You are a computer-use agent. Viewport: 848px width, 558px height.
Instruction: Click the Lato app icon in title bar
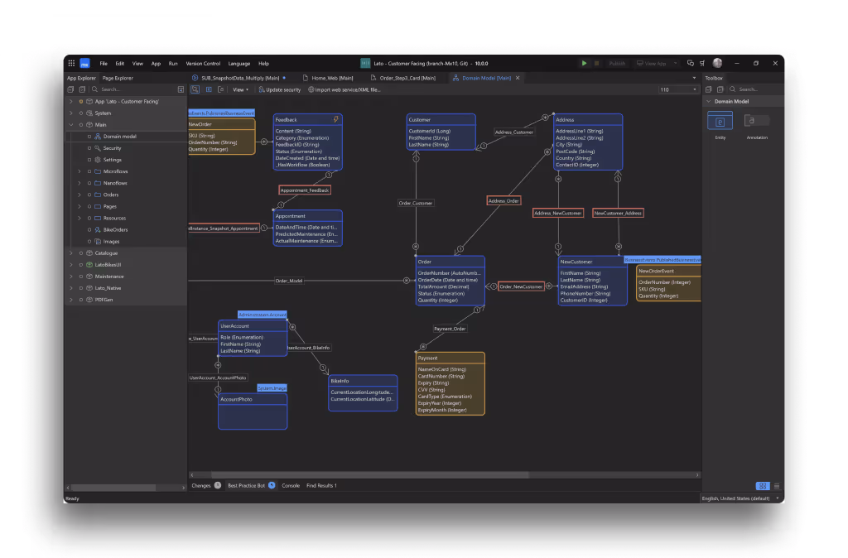[365, 63]
